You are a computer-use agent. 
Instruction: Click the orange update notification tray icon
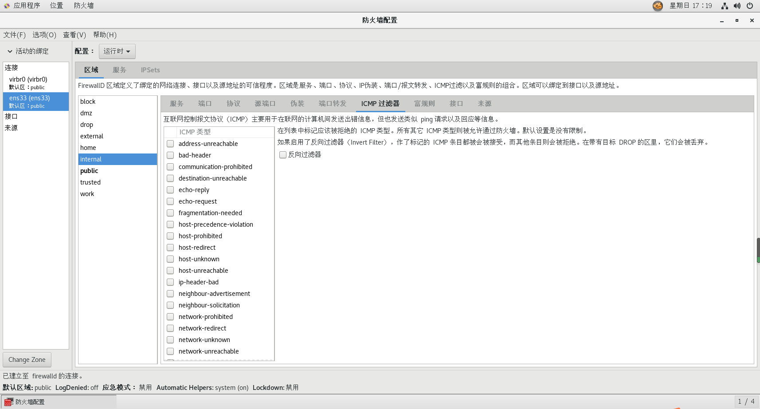click(x=658, y=6)
